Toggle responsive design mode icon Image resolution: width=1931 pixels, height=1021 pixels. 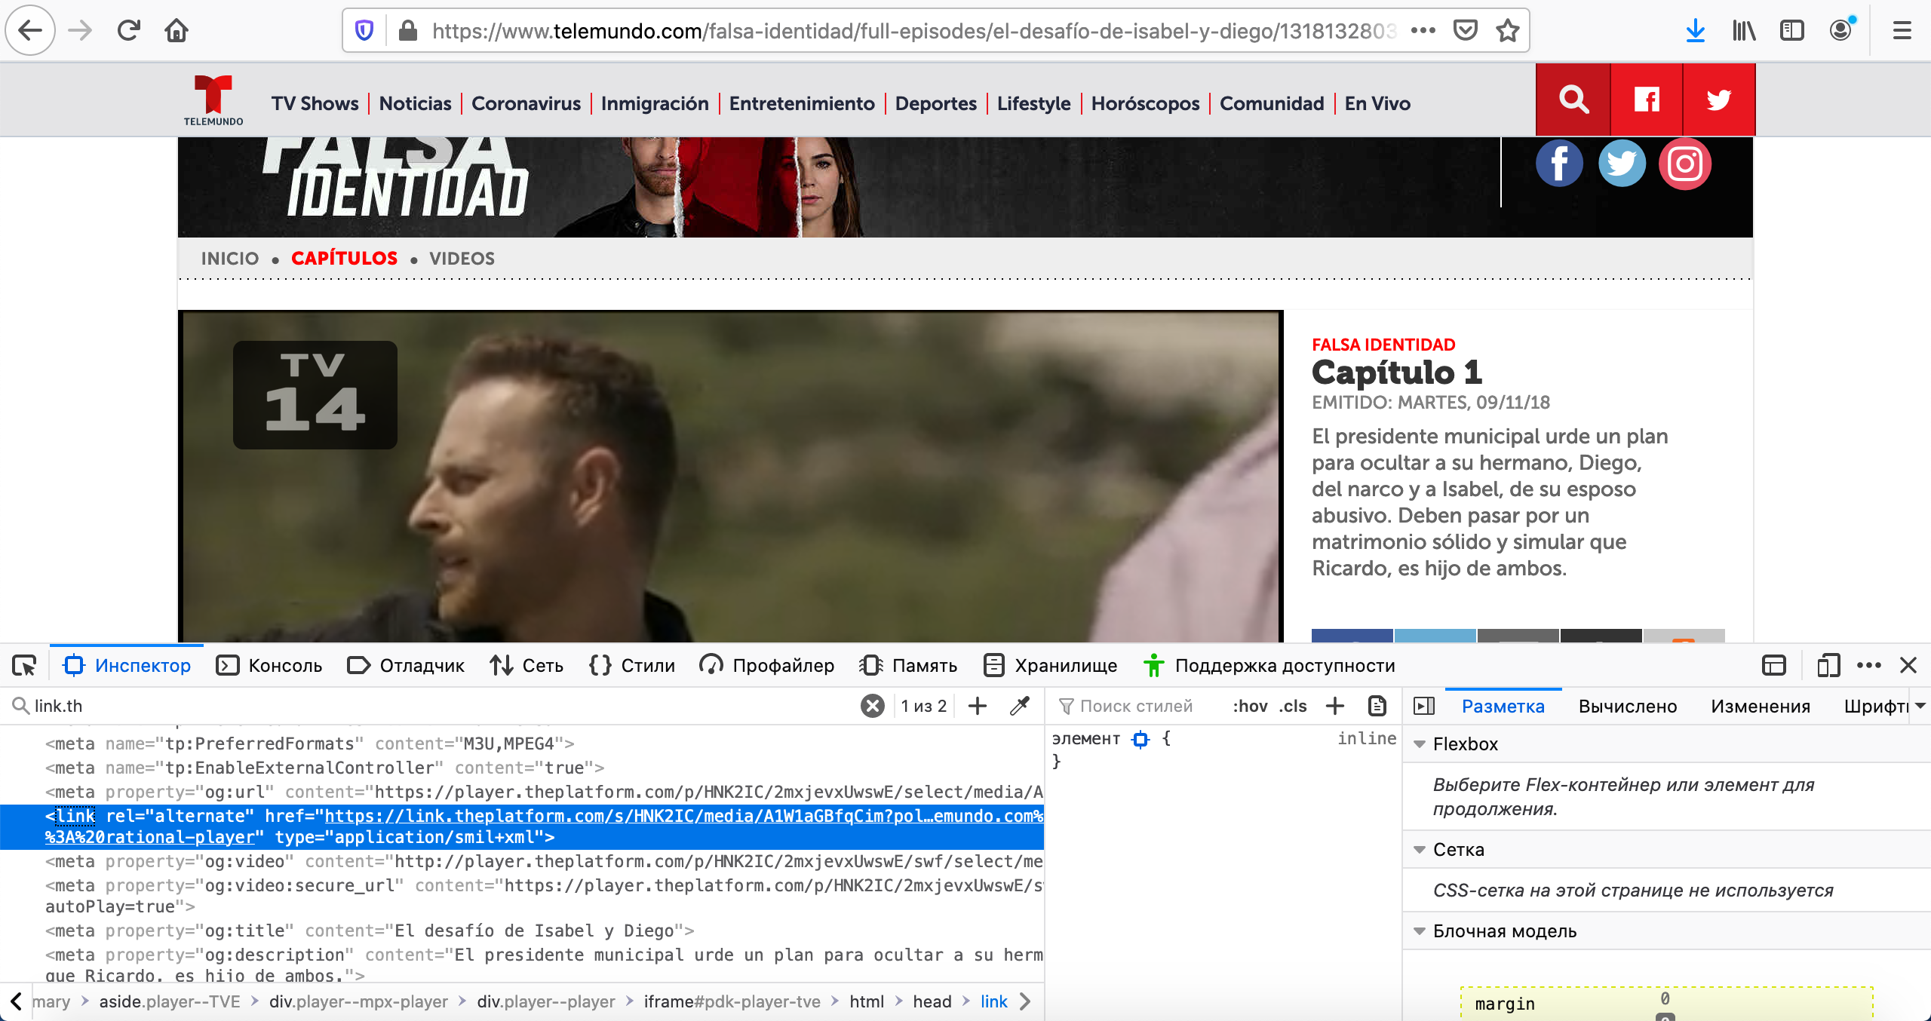1828,665
